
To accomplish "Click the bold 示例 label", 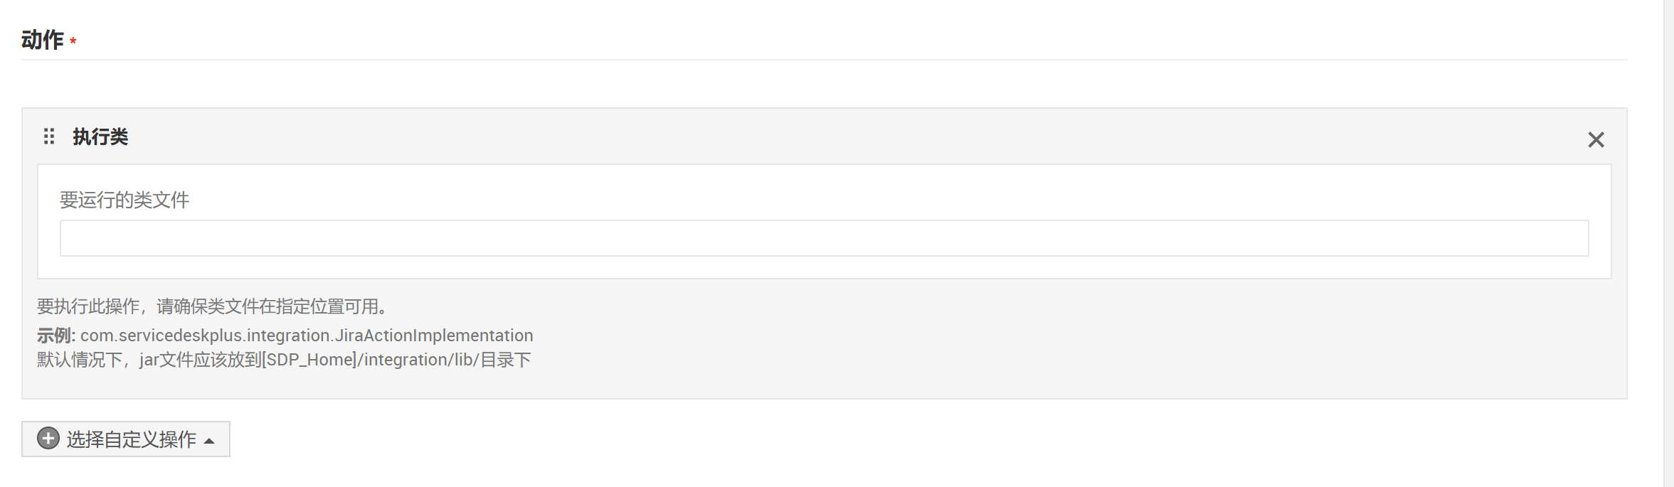I will click(55, 336).
